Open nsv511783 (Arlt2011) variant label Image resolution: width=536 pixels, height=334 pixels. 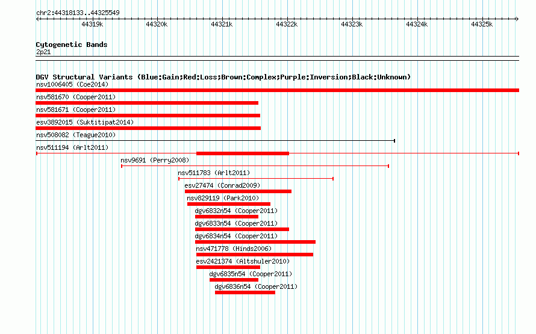pos(214,173)
